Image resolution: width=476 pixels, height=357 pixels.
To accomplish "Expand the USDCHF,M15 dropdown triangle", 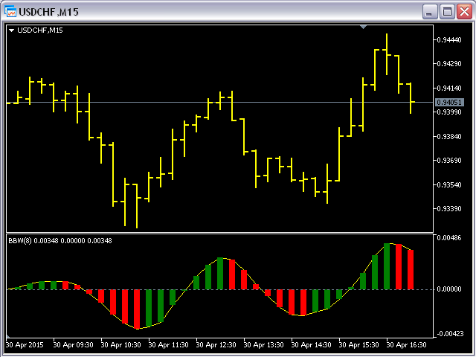I will pos(12,30).
